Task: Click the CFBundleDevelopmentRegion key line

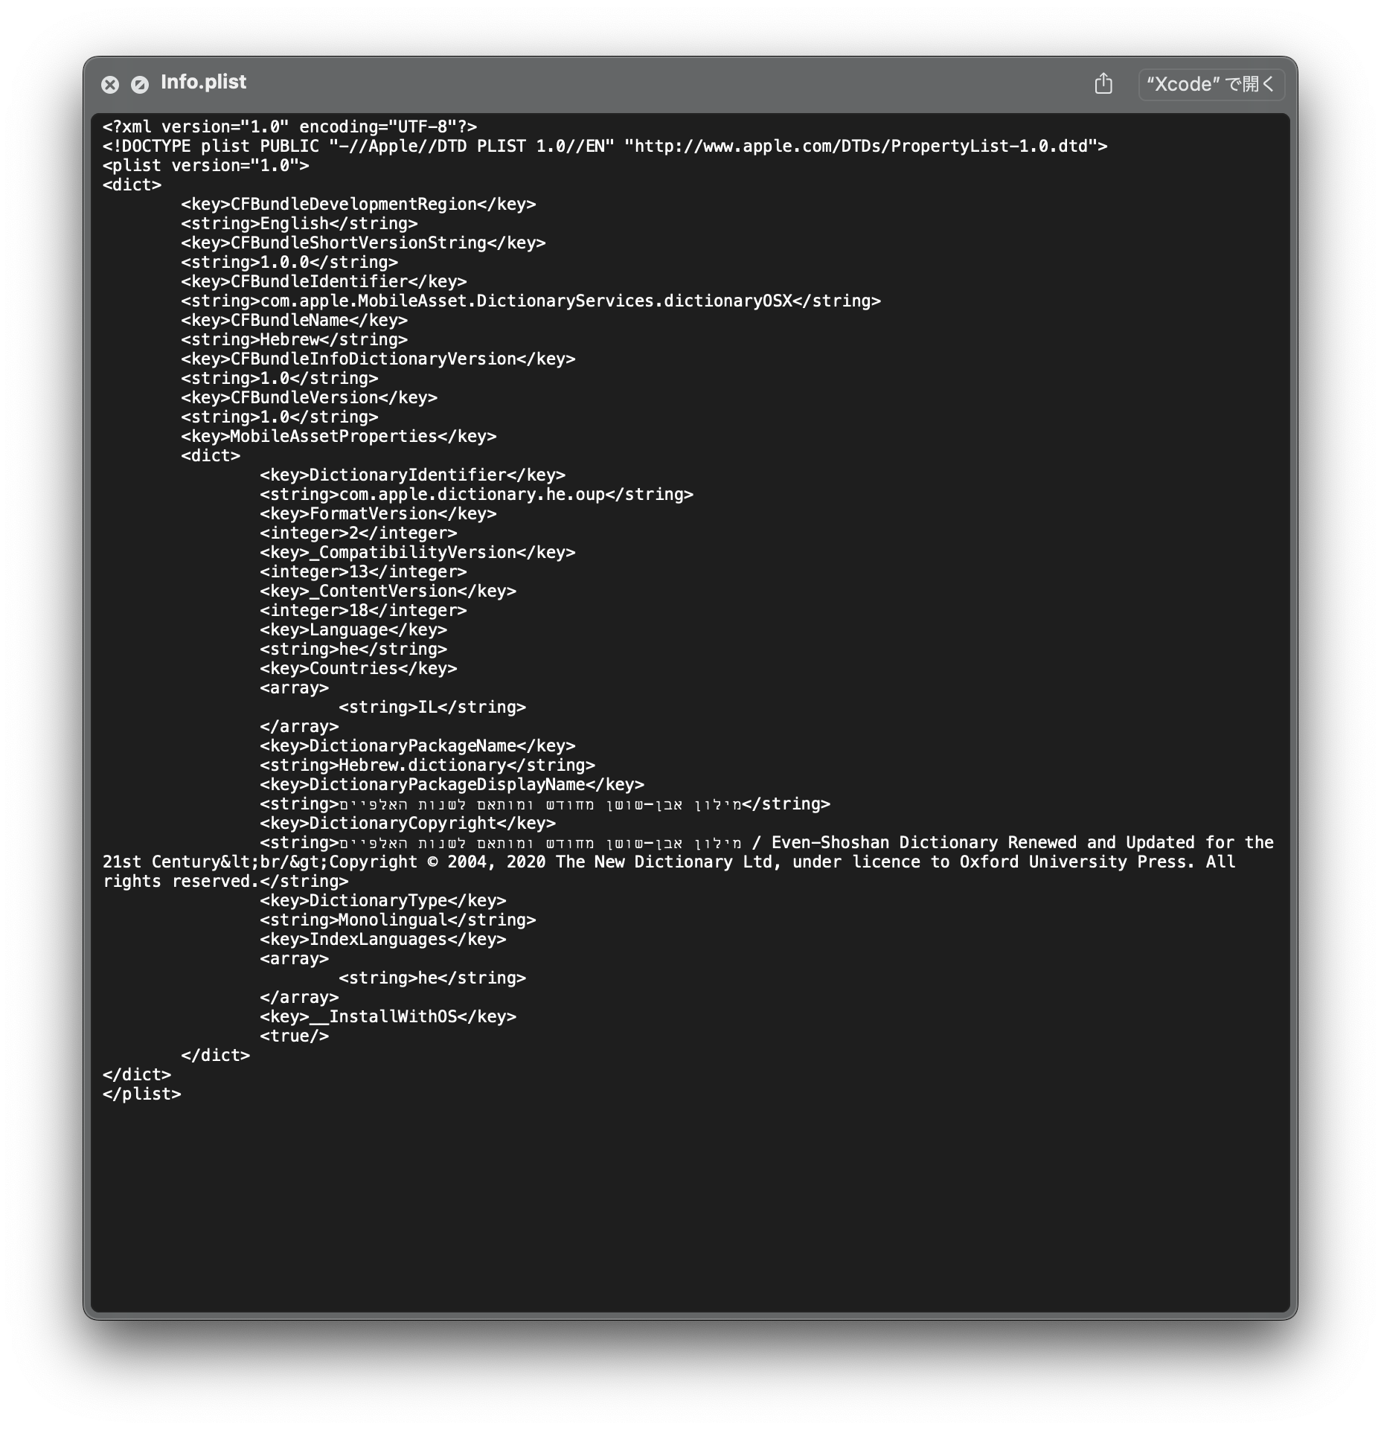Action: (359, 204)
